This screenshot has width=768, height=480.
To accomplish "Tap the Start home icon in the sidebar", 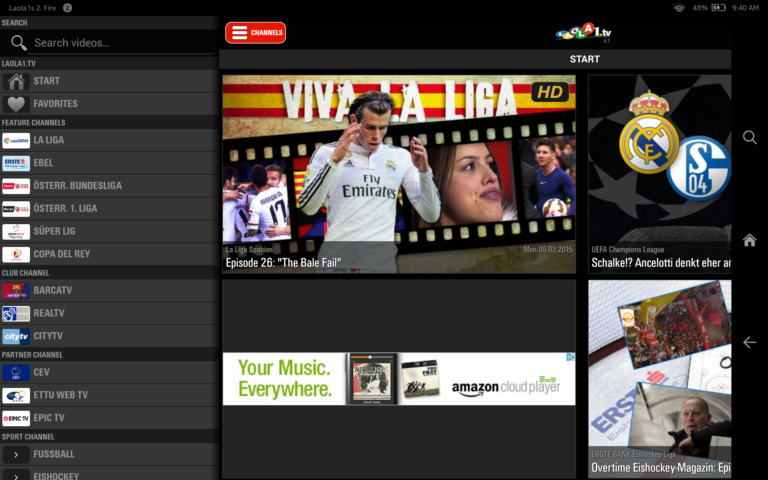I will 16,81.
